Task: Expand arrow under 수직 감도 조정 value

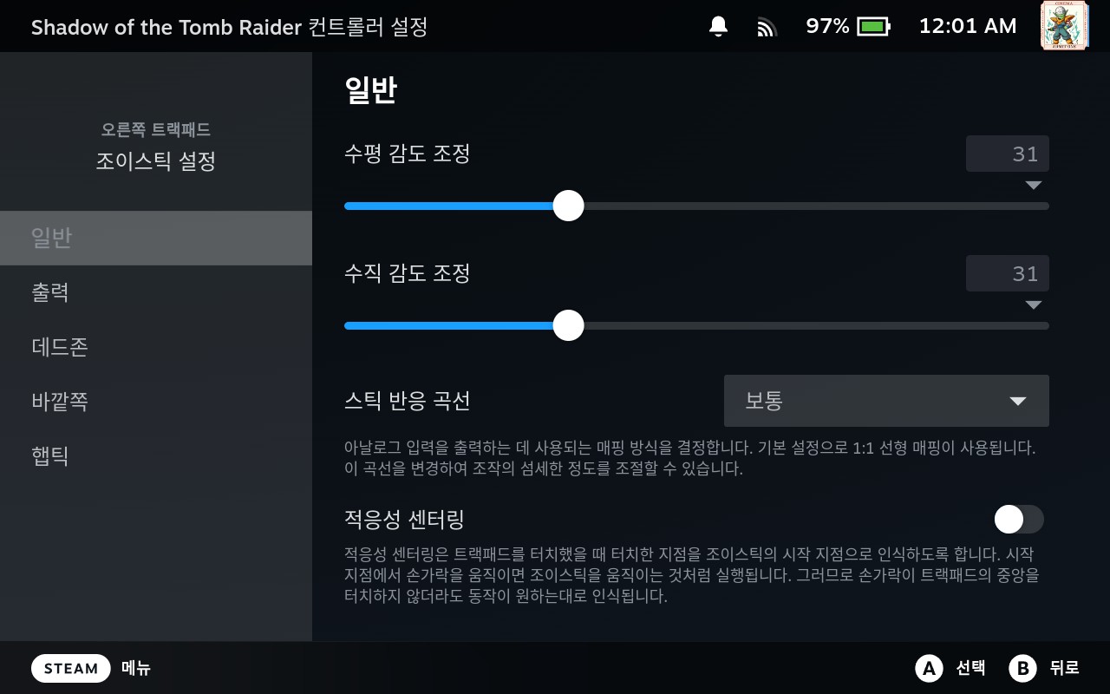Action: tap(1033, 305)
